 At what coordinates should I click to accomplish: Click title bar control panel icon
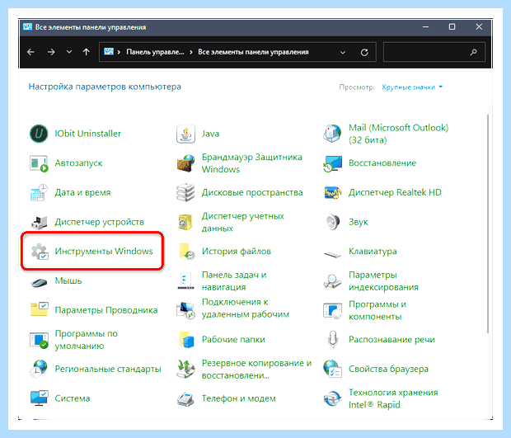pos(28,27)
